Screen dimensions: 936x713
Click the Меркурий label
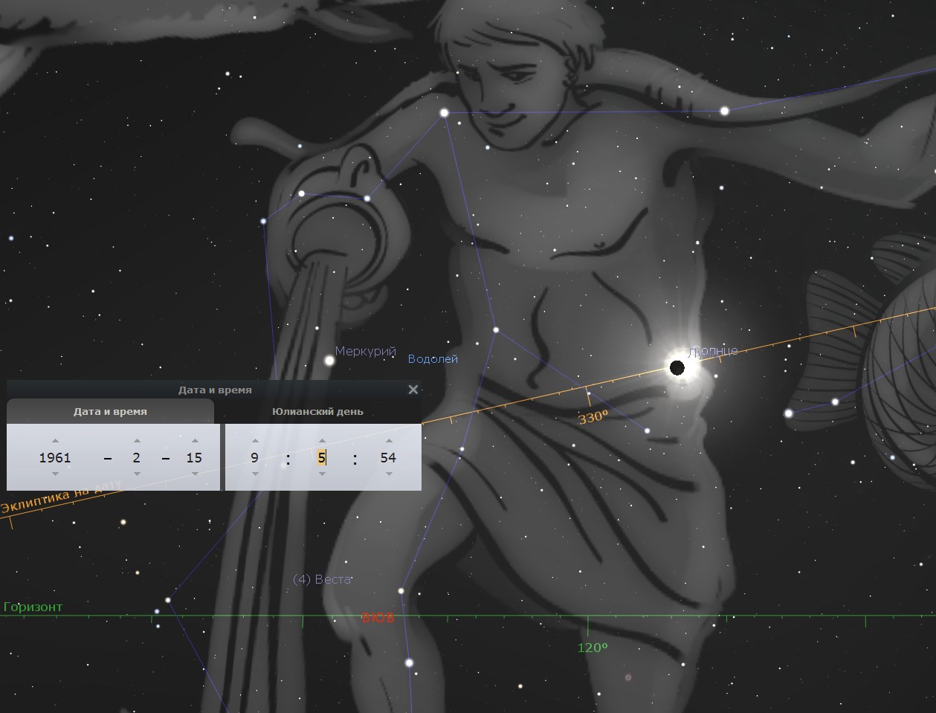pos(366,351)
